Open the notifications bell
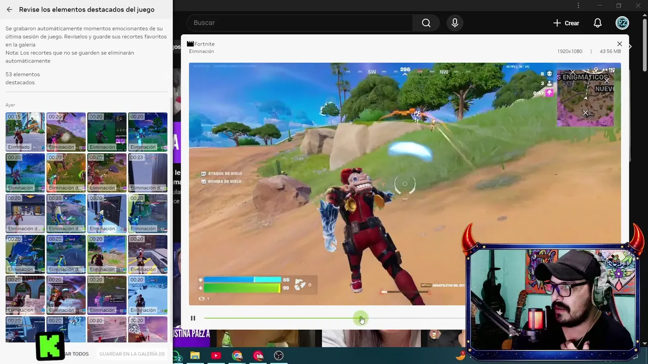648x364 pixels. pos(598,23)
